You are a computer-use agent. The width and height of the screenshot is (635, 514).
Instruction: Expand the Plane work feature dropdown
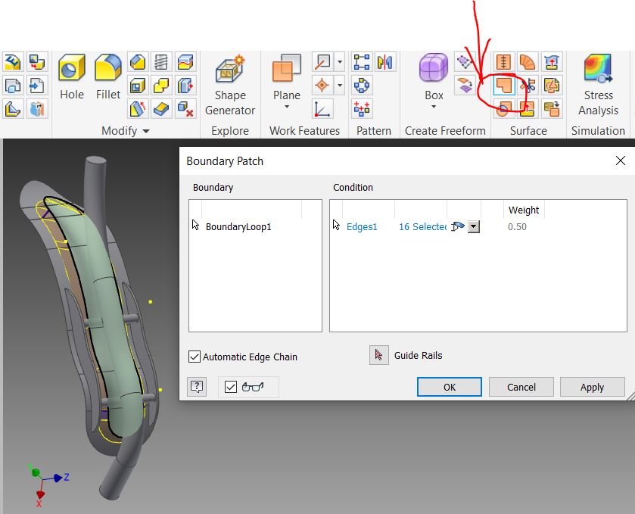click(x=286, y=108)
